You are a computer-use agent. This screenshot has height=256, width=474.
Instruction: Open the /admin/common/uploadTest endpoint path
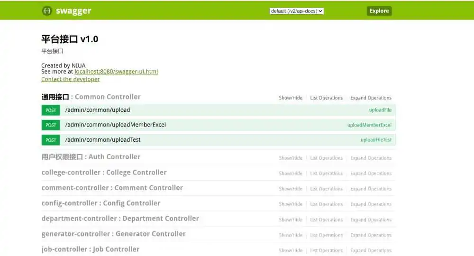click(103, 140)
